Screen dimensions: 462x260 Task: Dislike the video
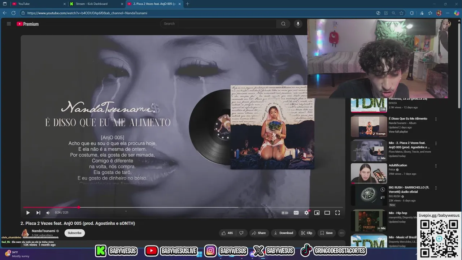coord(241,233)
